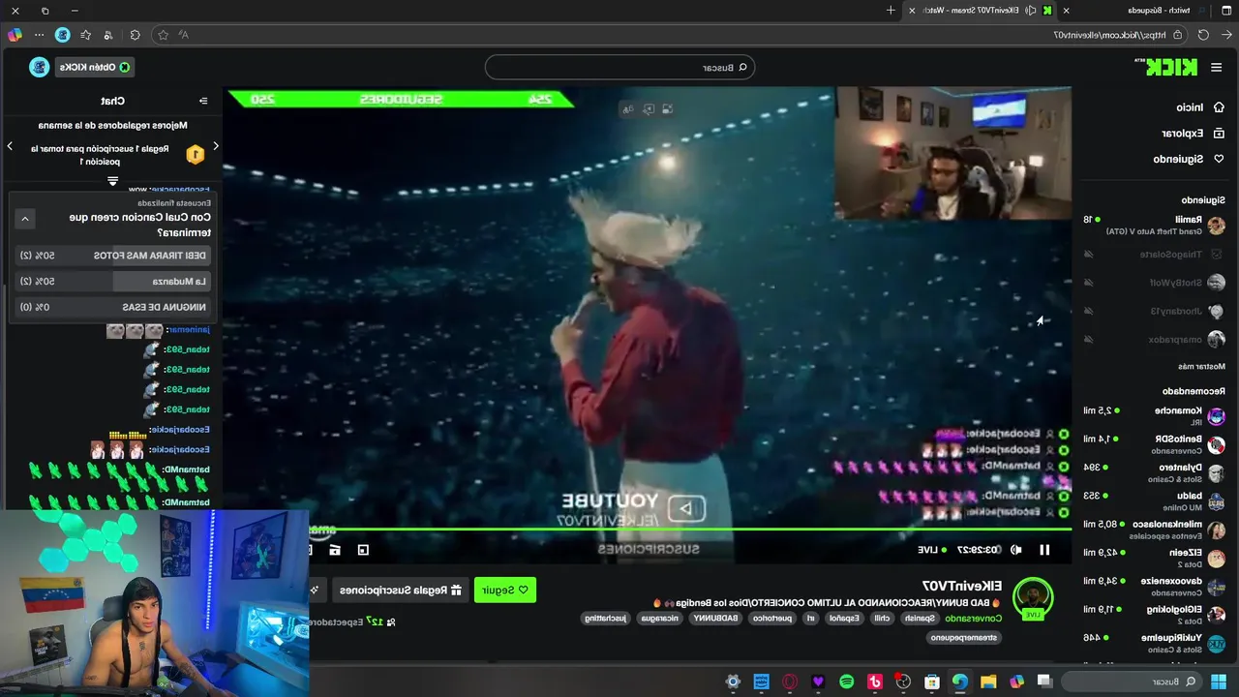Open Explorar in the sidebar
Viewport: 1239px width, 697px height.
[1193, 133]
